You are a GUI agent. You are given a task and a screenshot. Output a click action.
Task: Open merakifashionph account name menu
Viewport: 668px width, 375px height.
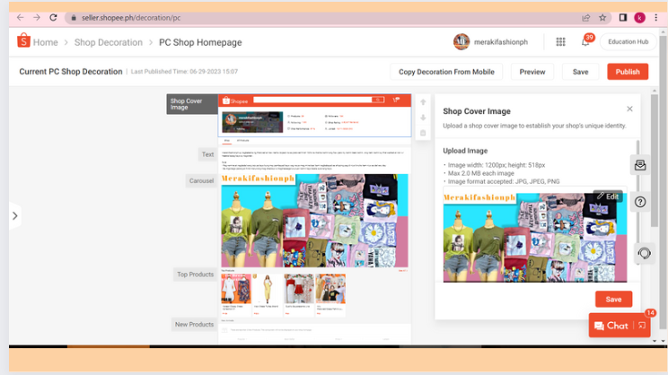(x=501, y=42)
